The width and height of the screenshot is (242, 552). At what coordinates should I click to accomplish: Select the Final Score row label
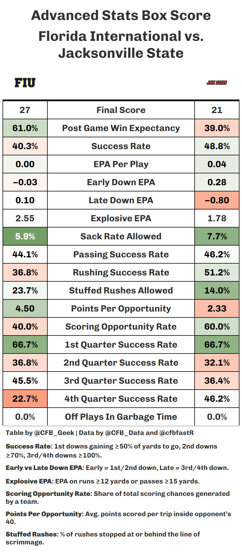(121, 110)
